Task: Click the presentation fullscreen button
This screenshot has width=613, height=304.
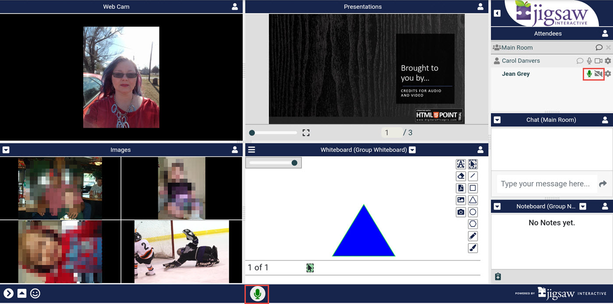Action: 306,133
